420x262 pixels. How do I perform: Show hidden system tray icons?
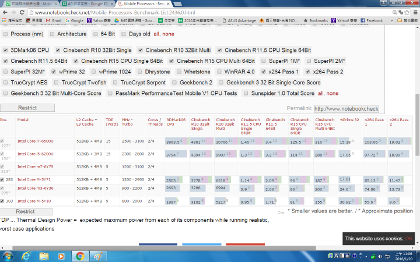coord(366,256)
